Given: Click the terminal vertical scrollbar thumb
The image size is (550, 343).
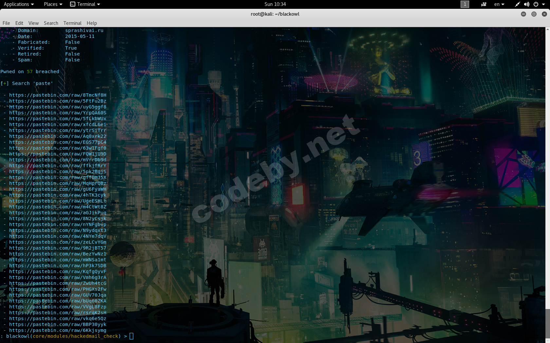Looking at the screenshot, I should (547, 323).
